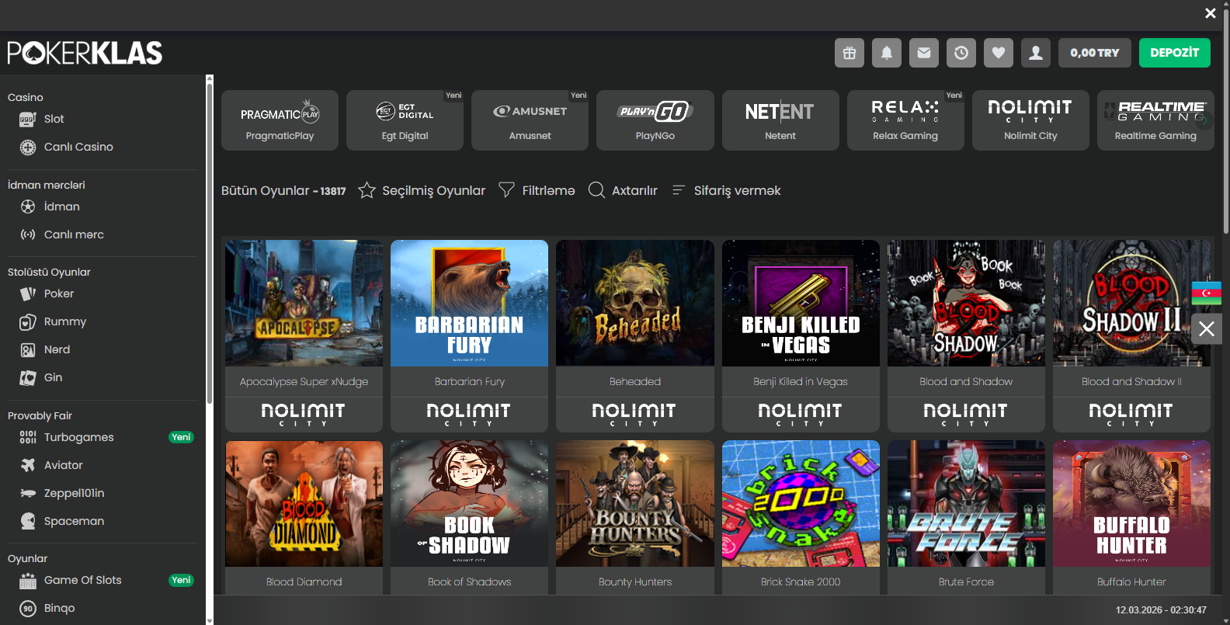Select Nolimit City provider tab
The height and width of the screenshot is (625, 1230).
click(1030, 120)
